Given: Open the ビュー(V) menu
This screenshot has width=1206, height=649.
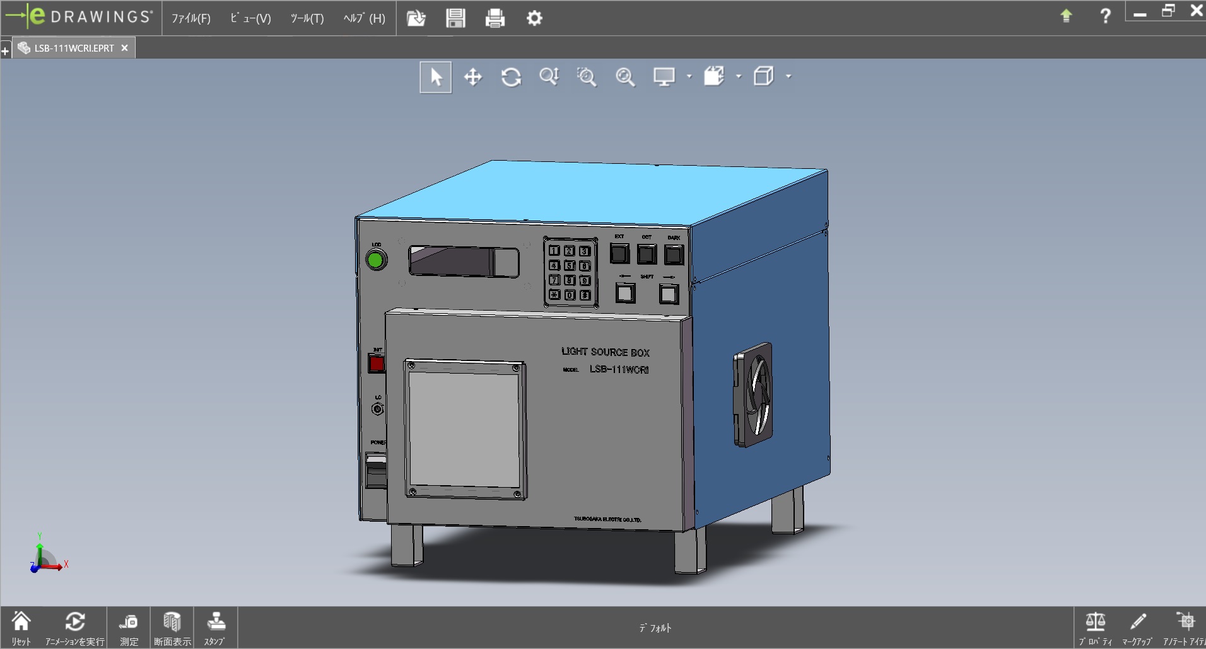Looking at the screenshot, I should click(250, 18).
